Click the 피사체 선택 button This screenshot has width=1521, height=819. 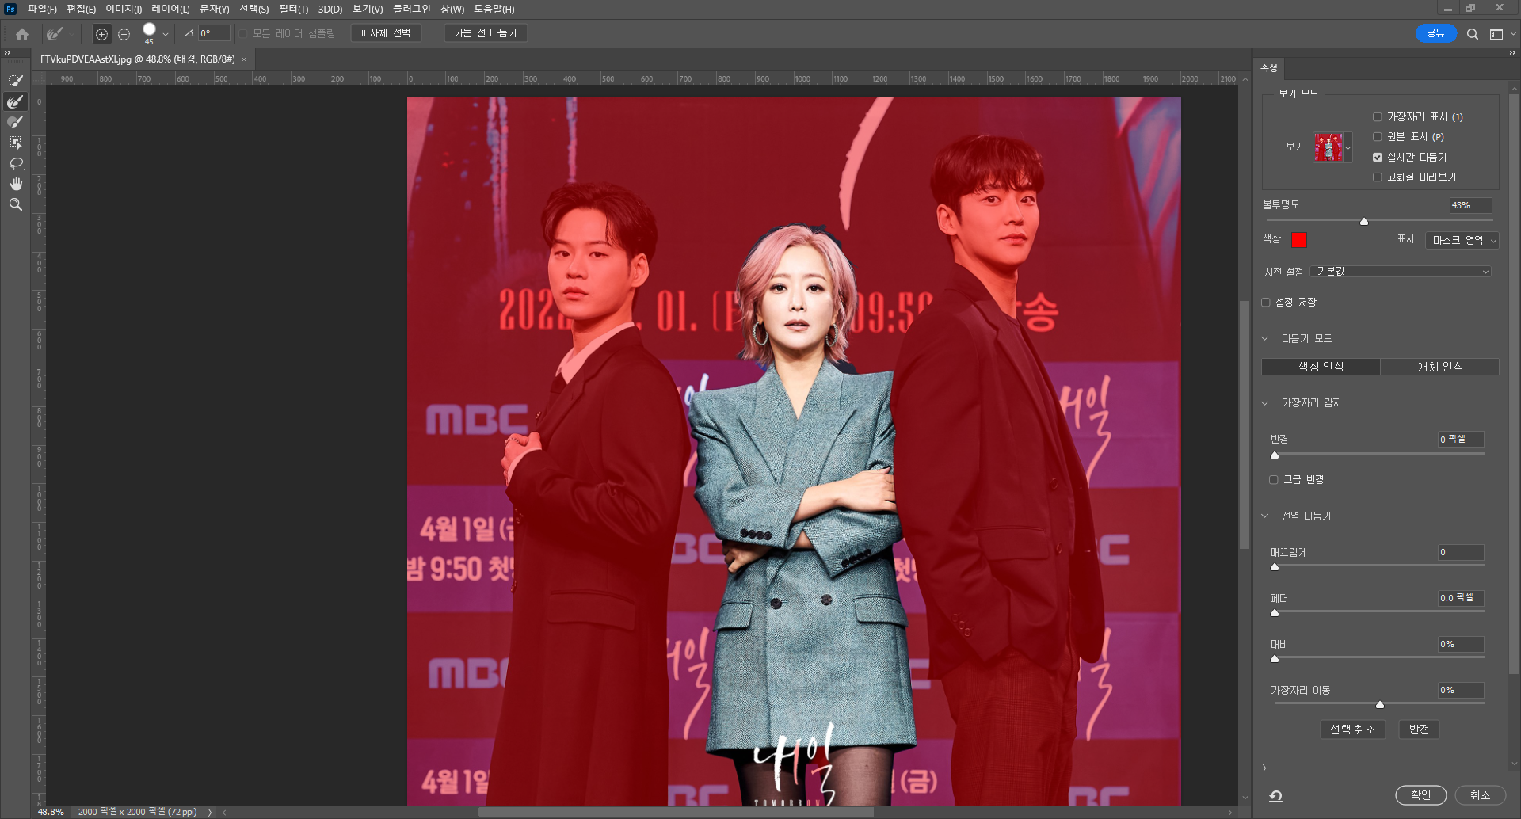pyautogui.click(x=386, y=33)
